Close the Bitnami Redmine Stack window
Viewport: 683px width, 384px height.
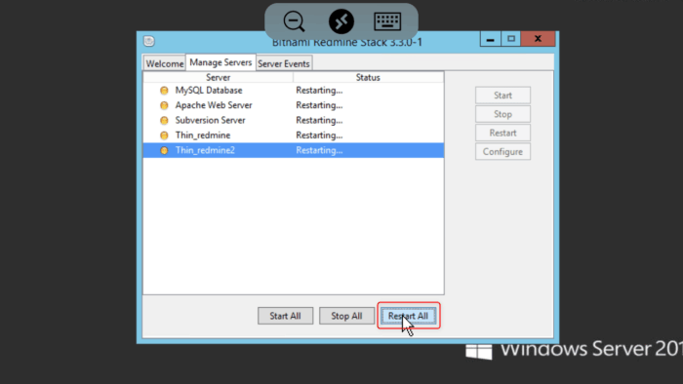pyautogui.click(x=538, y=39)
